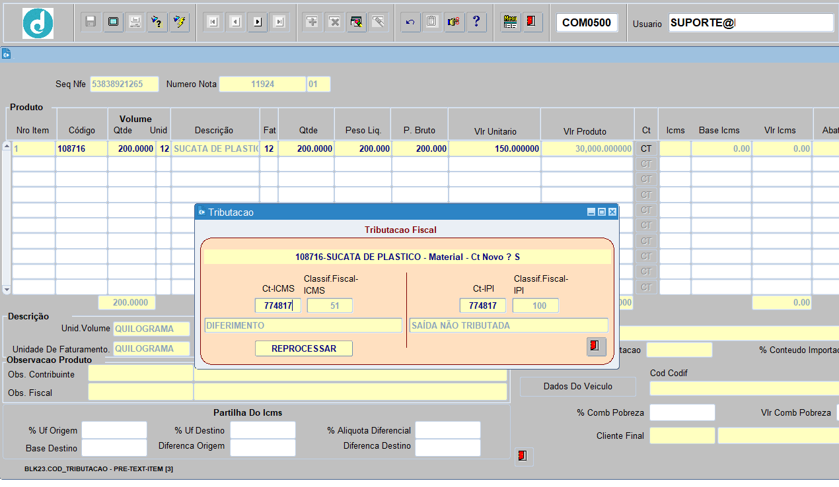
Task: Click the Insert Record plus icon
Action: 312,22
